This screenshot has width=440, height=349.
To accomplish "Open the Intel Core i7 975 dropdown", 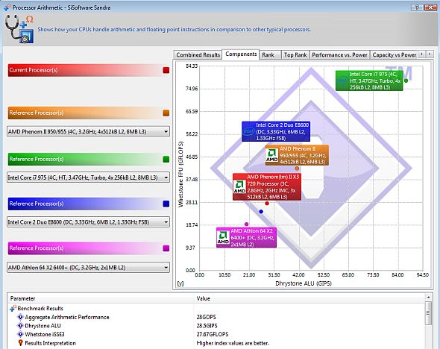I will coord(89,177).
